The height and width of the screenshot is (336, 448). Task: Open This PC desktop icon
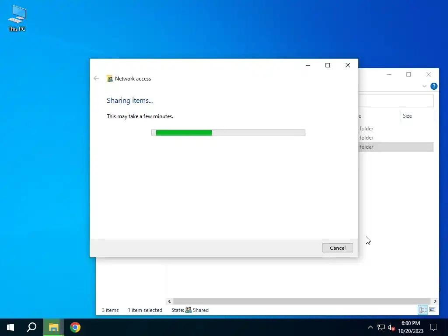point(17,18)
